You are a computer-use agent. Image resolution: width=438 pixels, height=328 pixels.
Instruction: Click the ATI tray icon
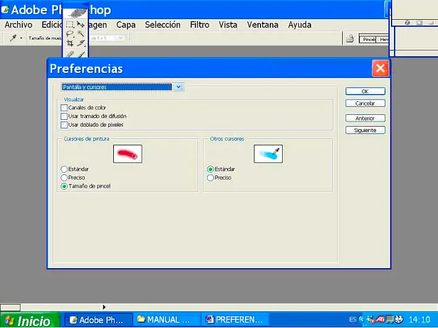pyautogui.click(x=380, y=319)
